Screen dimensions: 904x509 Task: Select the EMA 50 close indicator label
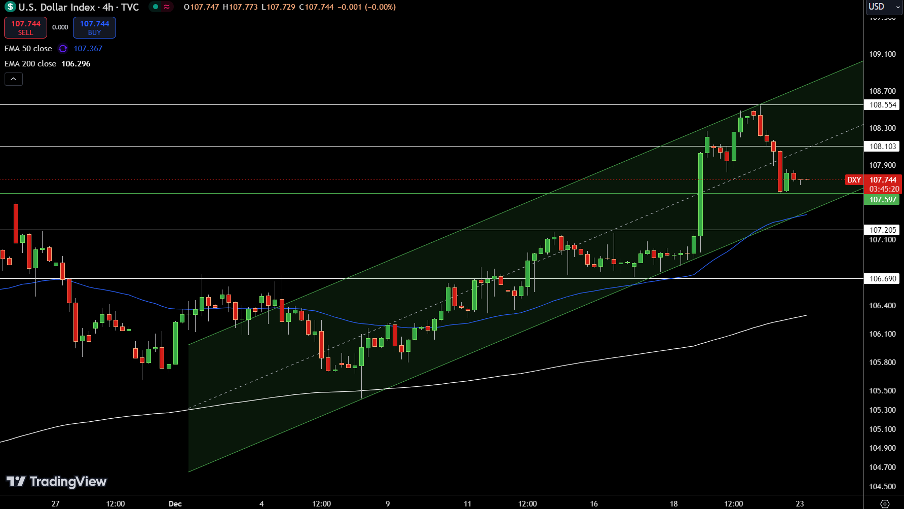pos(28,49)
